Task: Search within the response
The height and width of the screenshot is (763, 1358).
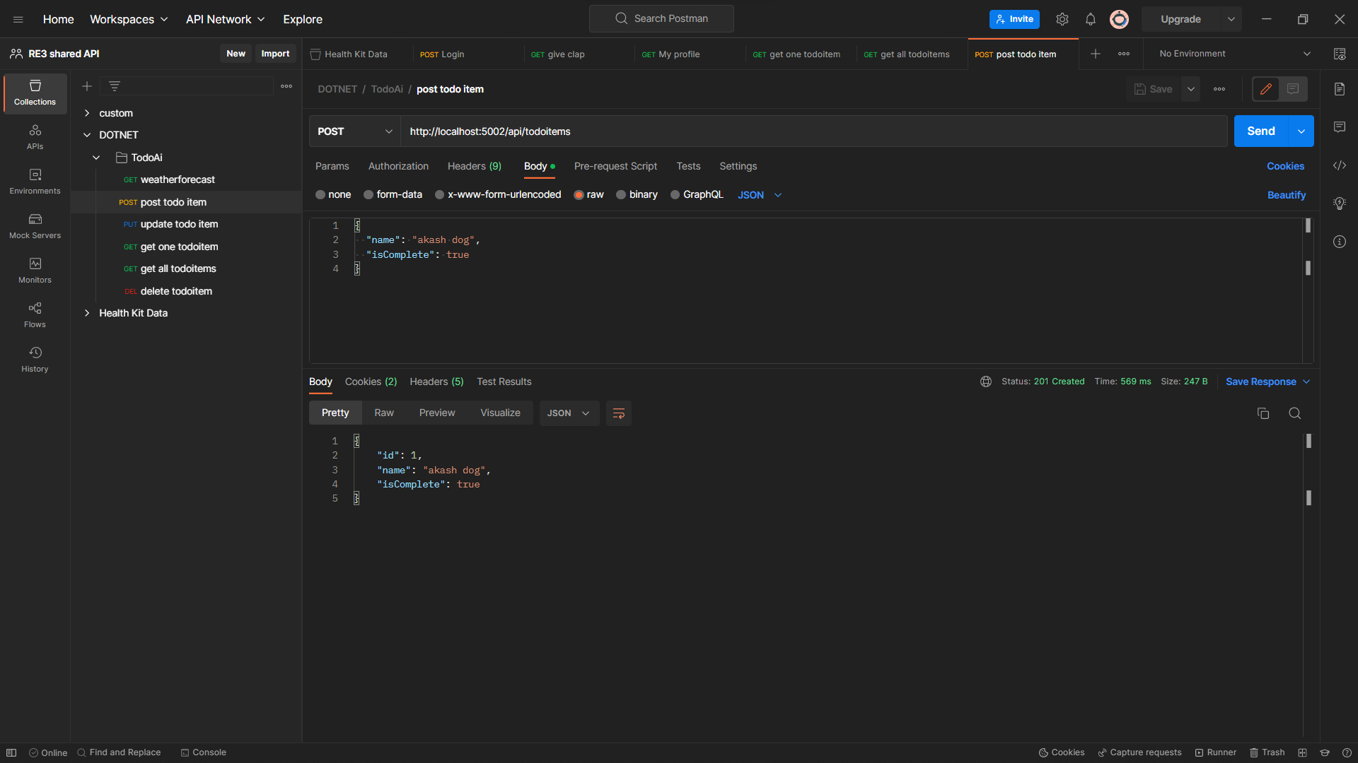Action: tap(1295, 413)
